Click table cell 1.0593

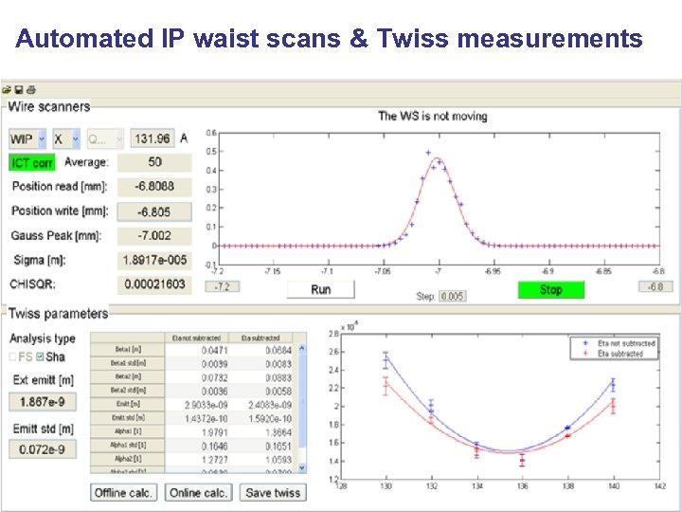(261, 459)
